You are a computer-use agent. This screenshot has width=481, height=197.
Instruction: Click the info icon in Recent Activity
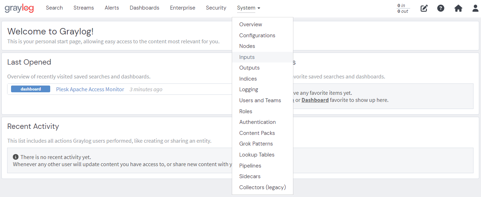click(x=16, y=157)
